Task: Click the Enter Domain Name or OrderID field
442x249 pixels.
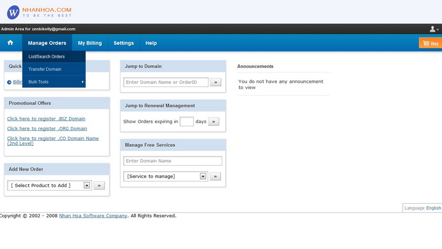Action: (x=166, y=82)
